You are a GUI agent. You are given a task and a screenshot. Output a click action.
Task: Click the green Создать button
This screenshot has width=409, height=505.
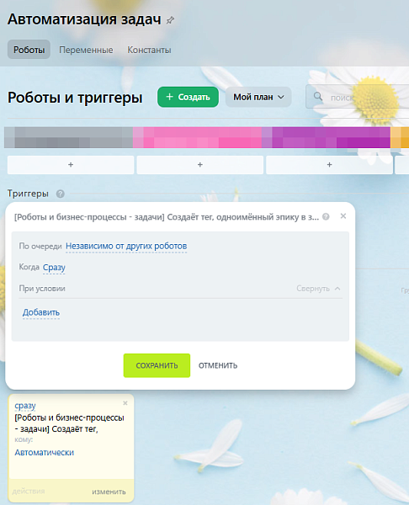[188, 97]
